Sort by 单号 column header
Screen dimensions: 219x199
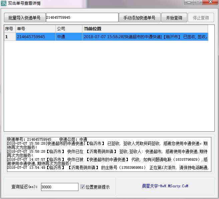(x=35, y=29)
